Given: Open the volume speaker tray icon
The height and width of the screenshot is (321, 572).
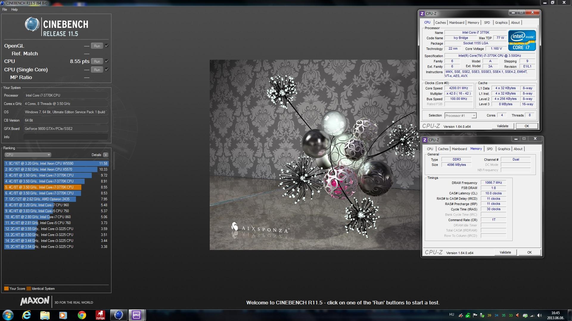Looking at the screenshot, I should click(539, 315).
